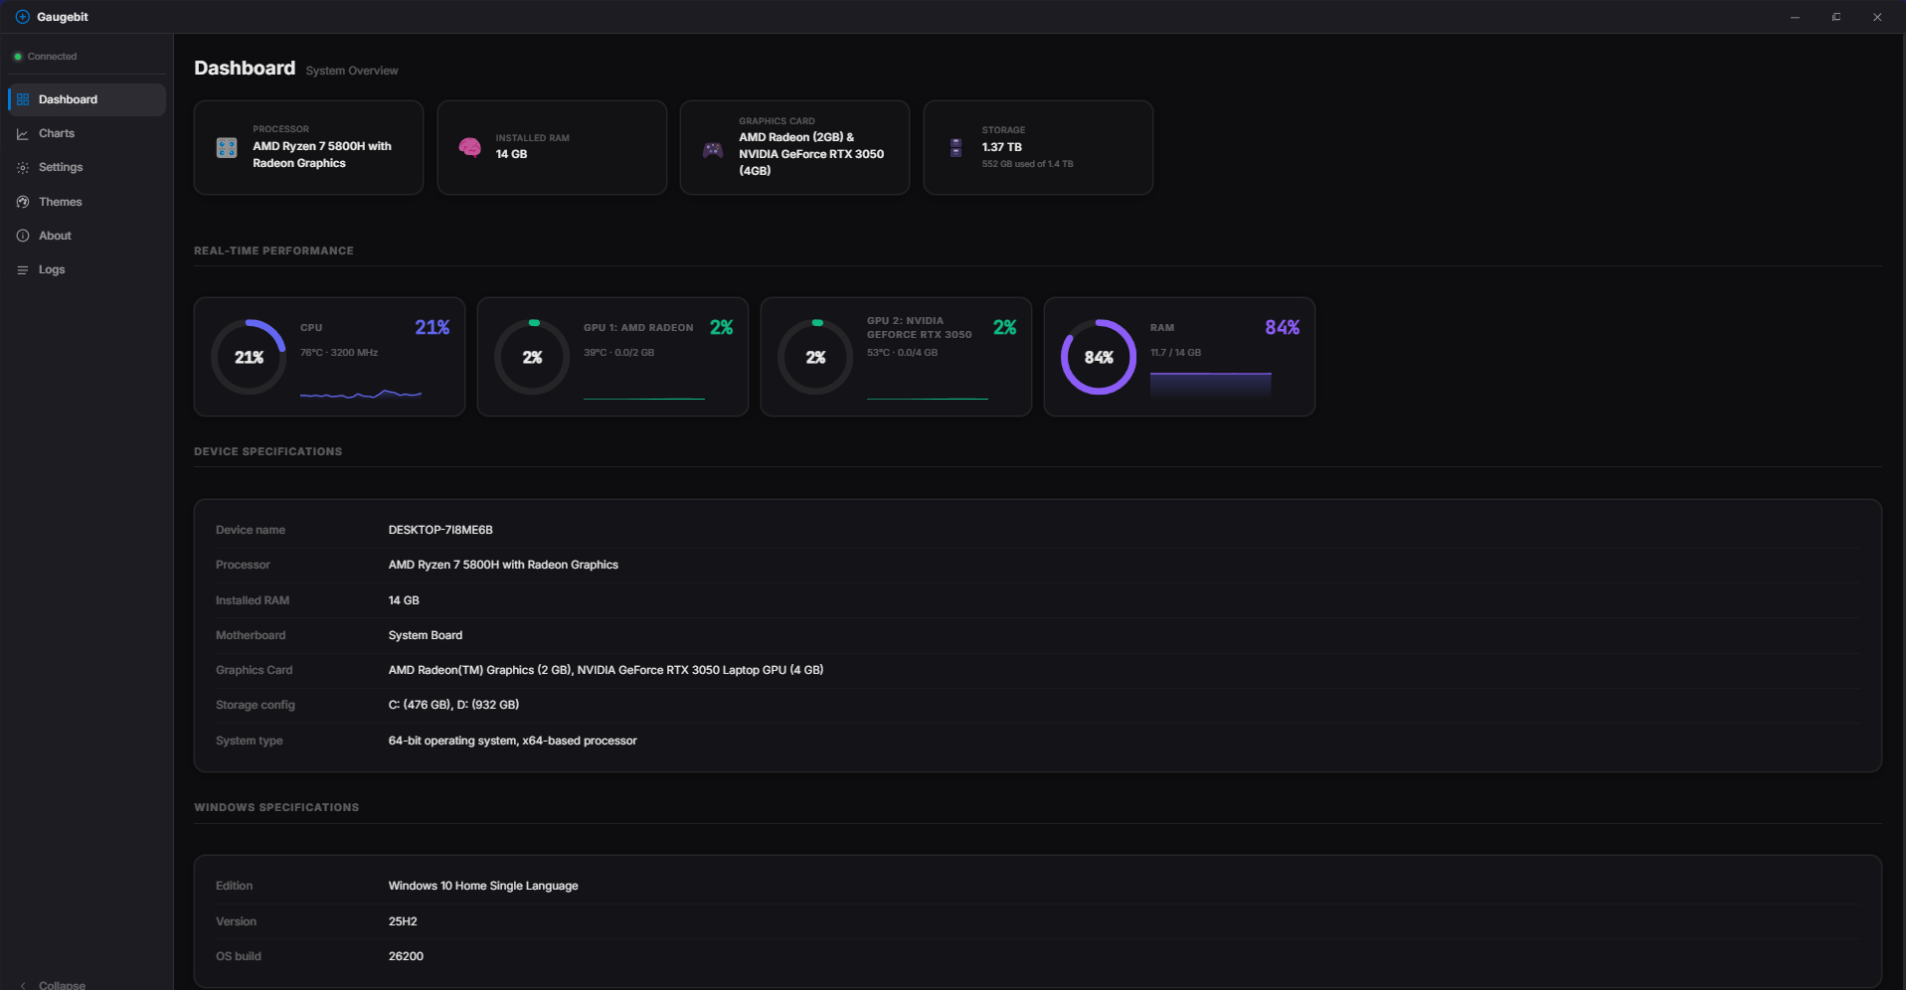Click the About info icon in sidebar
Viewport: 1906px width, 990px height.
click(23, 236)
